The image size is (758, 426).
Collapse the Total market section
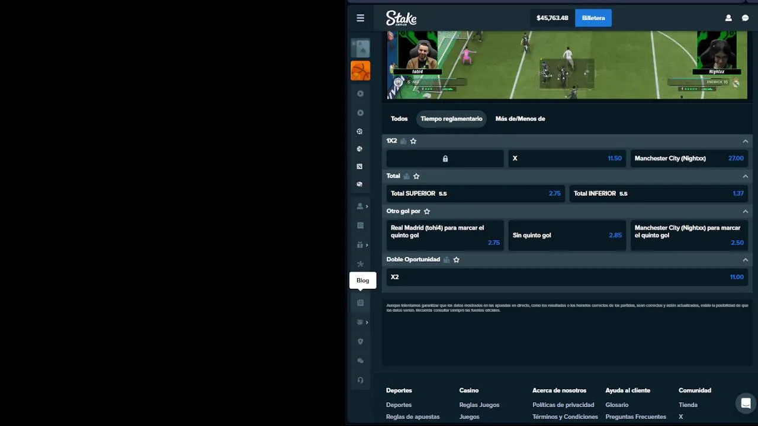point(745,176)
